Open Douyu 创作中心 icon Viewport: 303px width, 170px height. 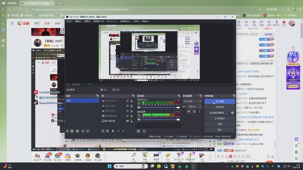(x=276, y=23)
